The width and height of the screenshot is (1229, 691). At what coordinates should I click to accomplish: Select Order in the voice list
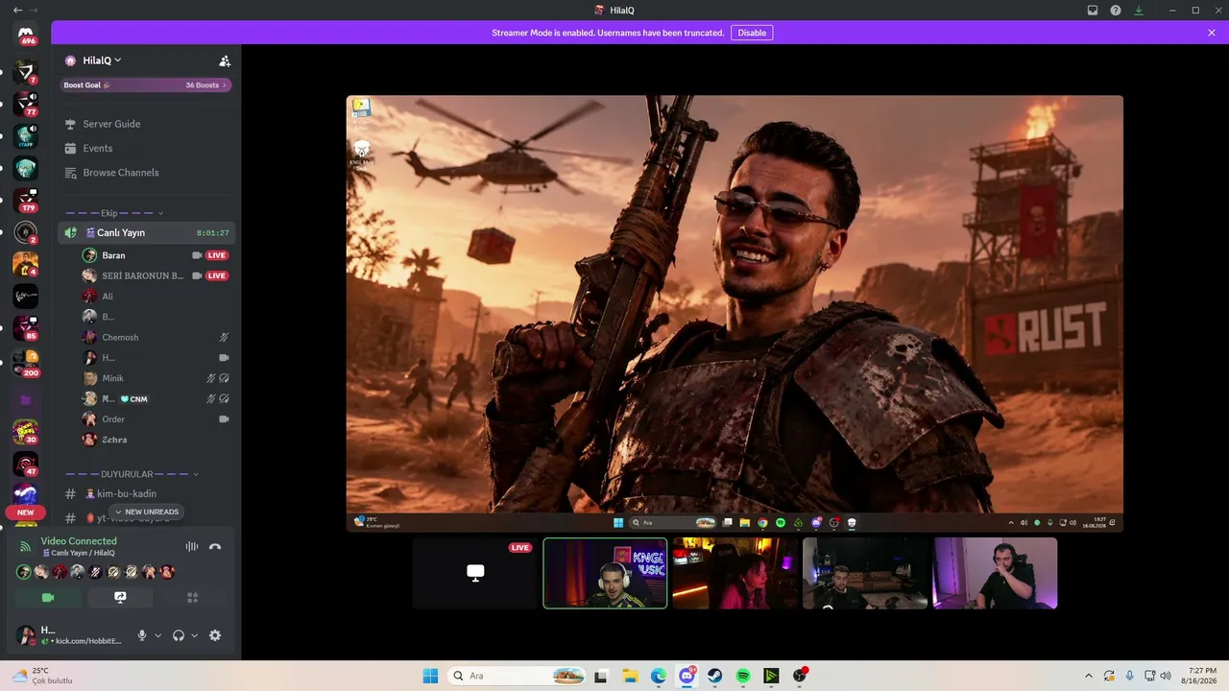[x=157, y=419]
